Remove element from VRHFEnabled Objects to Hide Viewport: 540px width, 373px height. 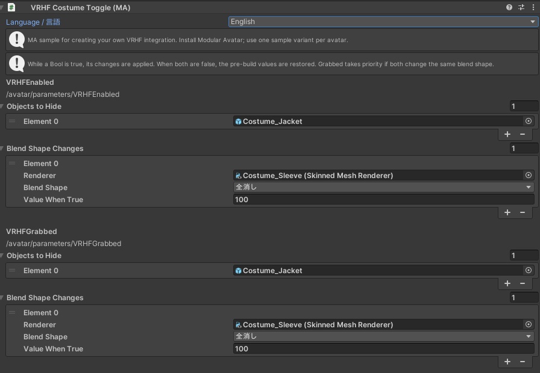click(x=523, y=134)
